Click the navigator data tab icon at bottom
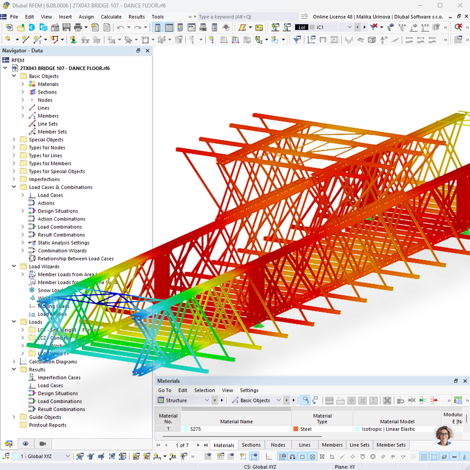This screenshot has width=470, height=470. tap(9, 443)
